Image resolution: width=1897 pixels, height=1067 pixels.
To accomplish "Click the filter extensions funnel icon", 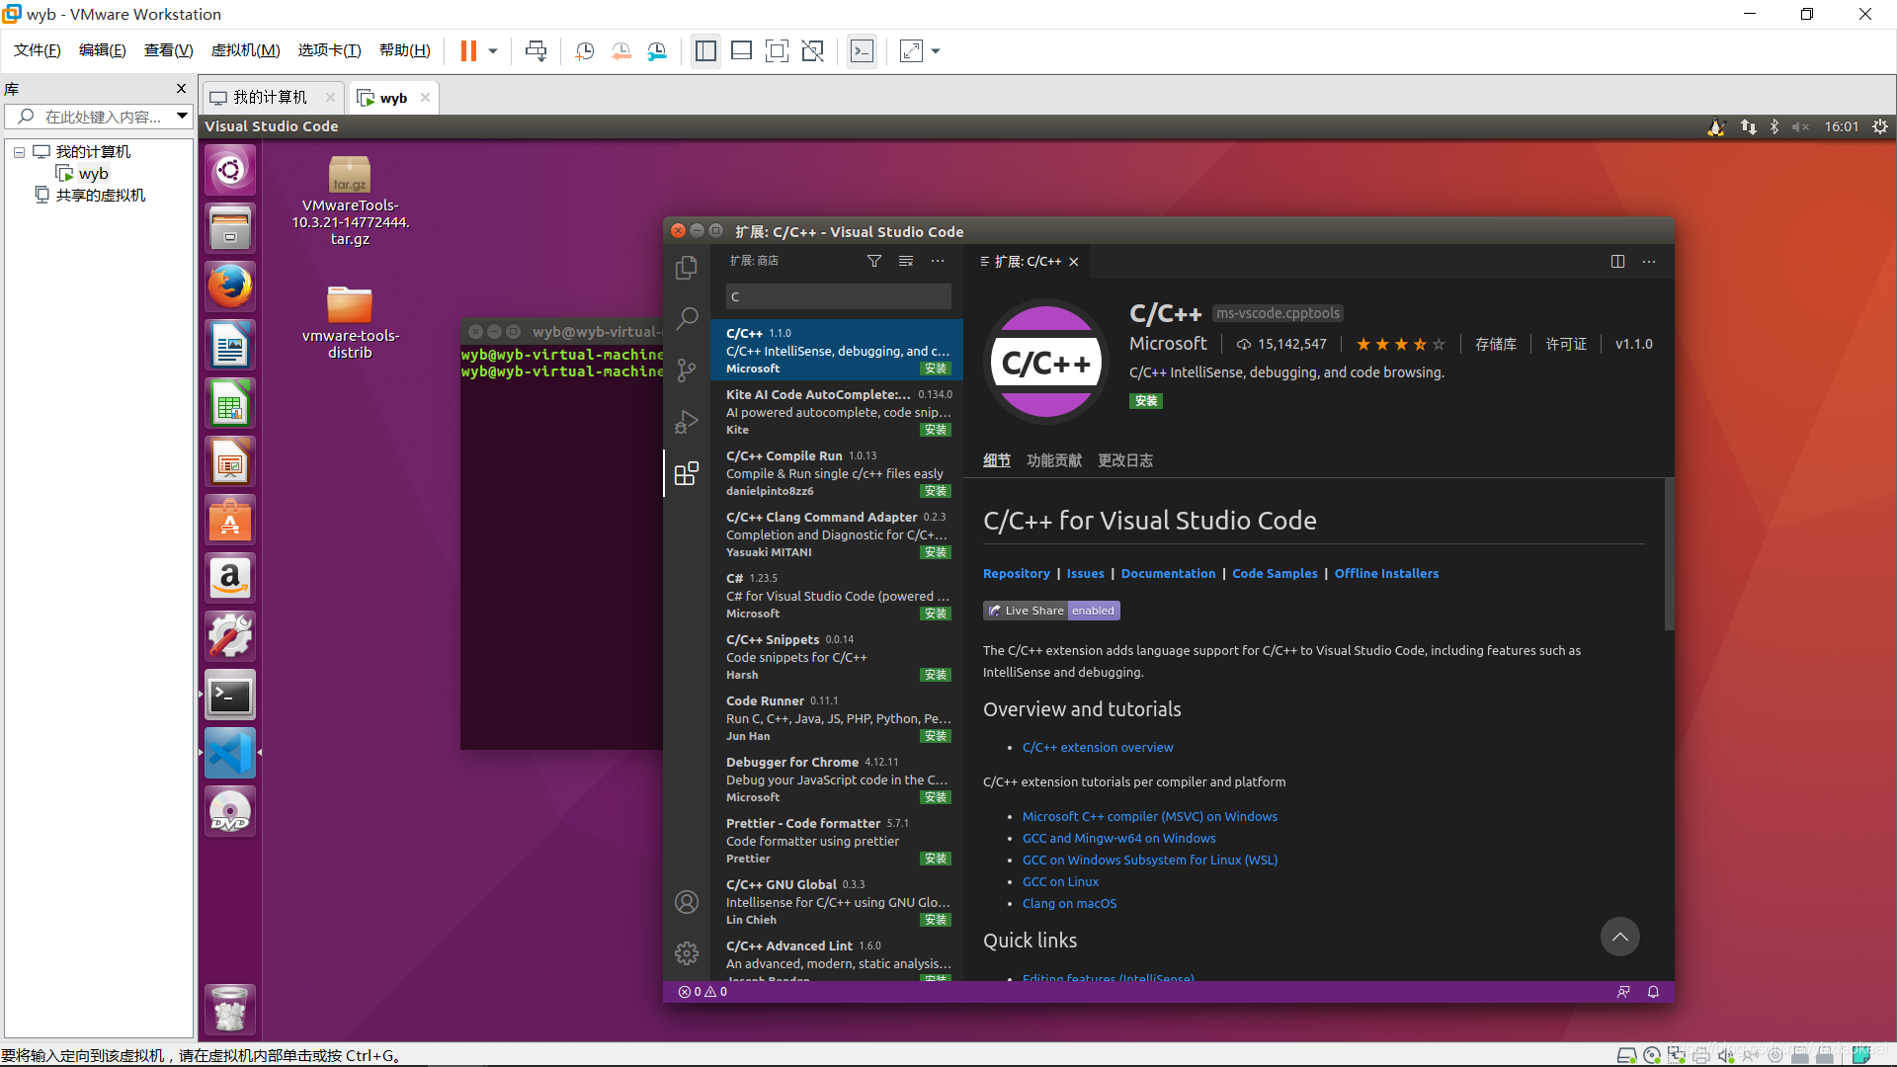I will [x=874, y=261].
